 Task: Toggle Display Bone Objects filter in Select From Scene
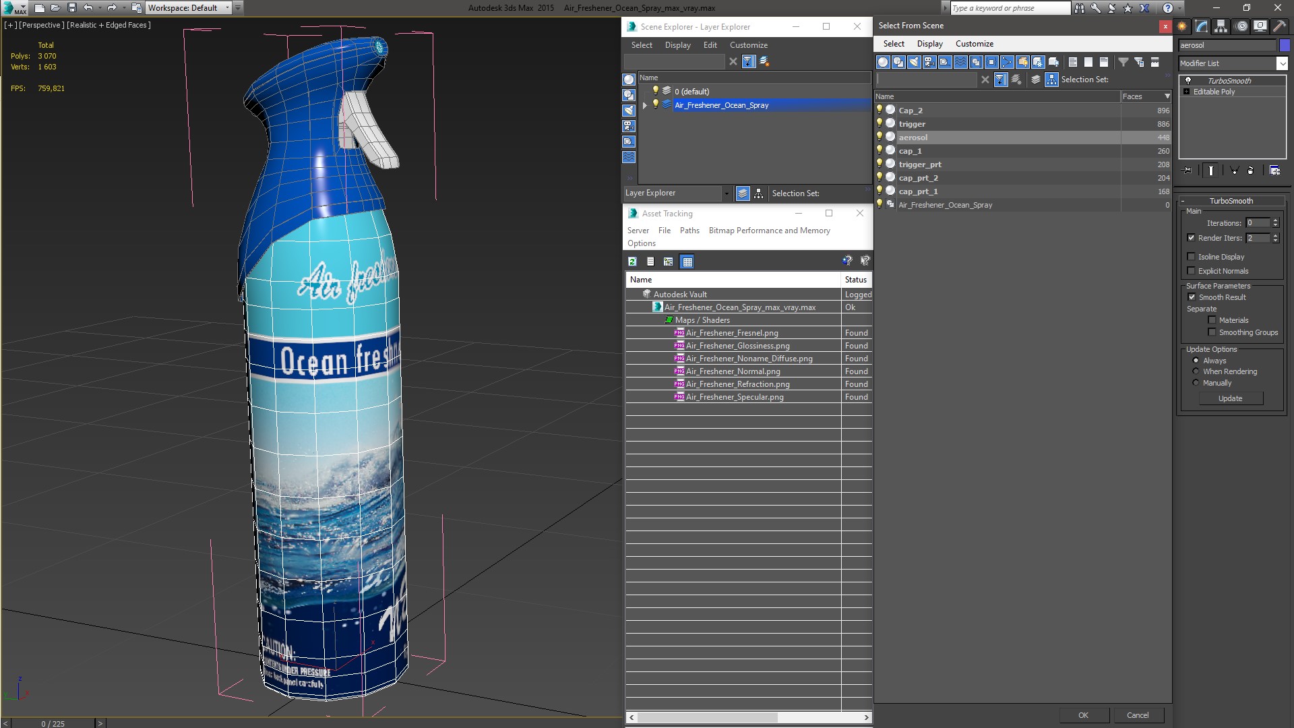1007,62
